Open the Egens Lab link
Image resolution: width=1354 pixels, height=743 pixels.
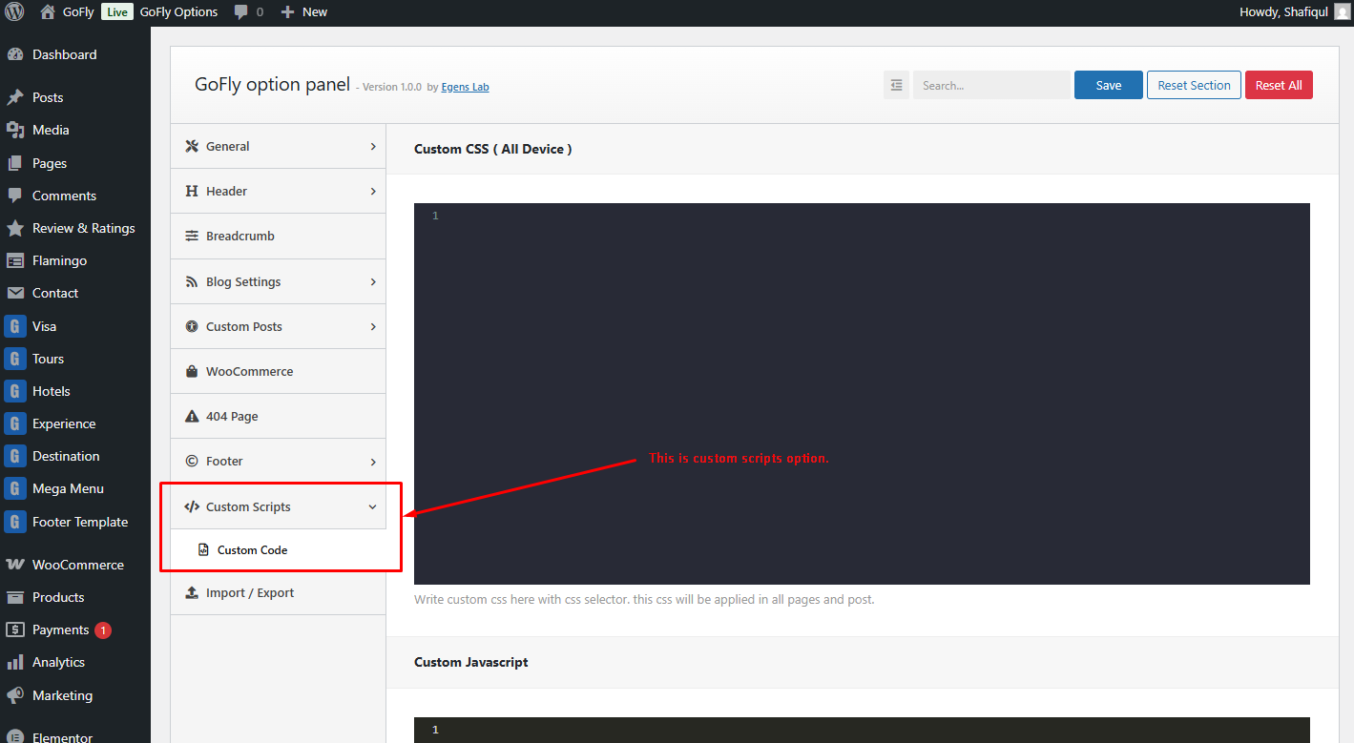[465, 87]
